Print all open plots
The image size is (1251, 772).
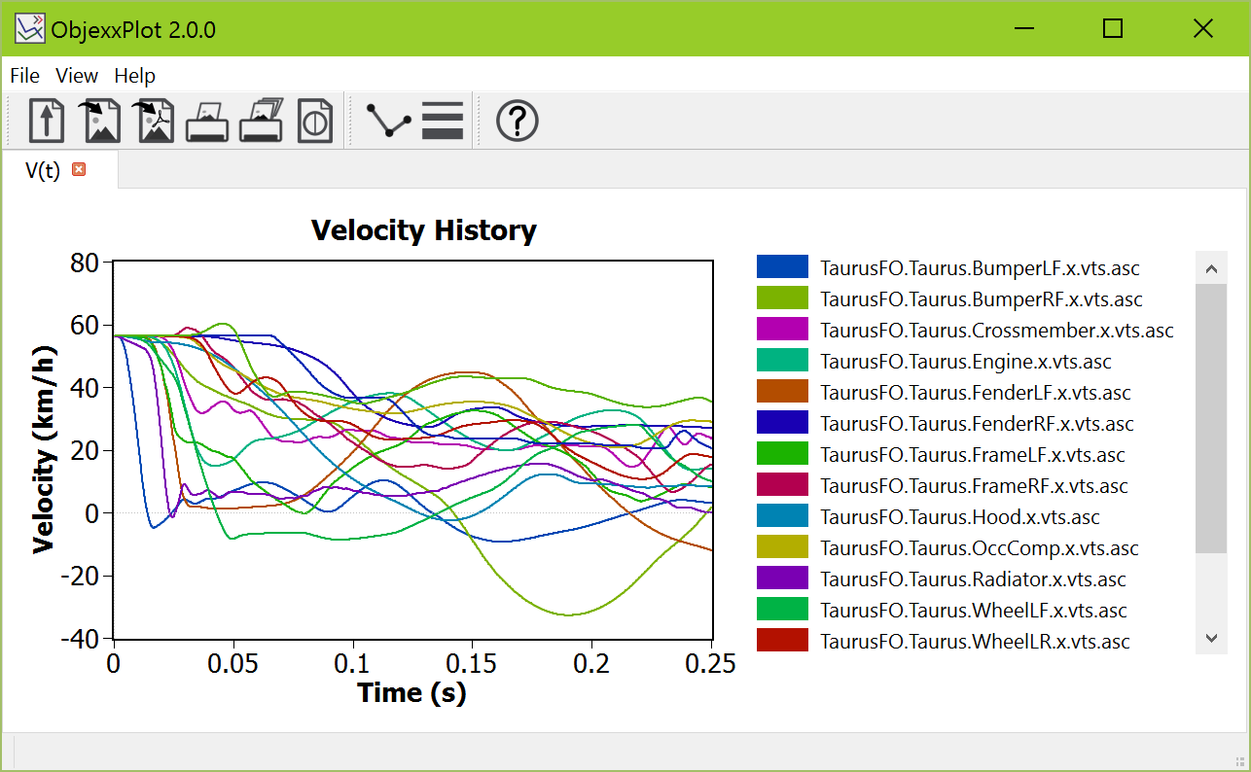[x=261, y=121]
